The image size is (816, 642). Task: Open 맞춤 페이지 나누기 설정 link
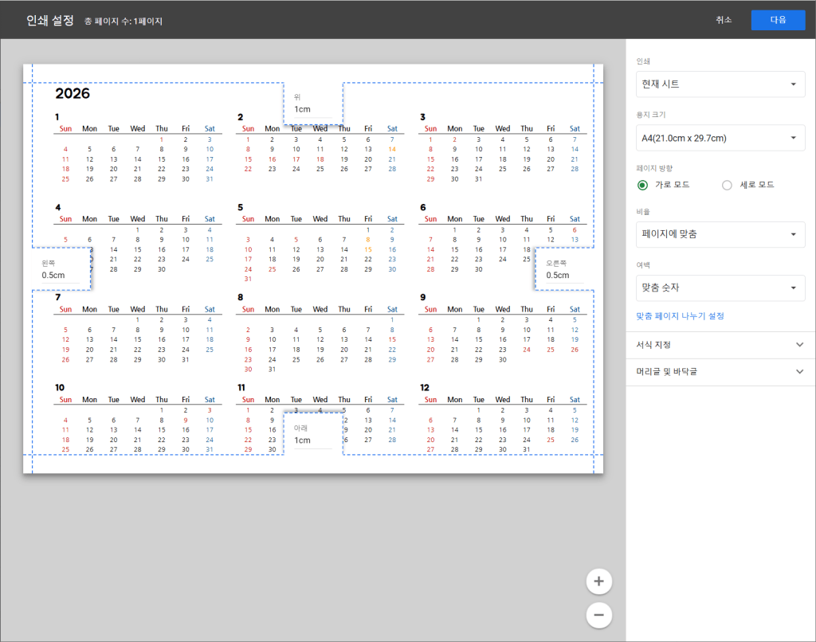click(x=680, y=316)
